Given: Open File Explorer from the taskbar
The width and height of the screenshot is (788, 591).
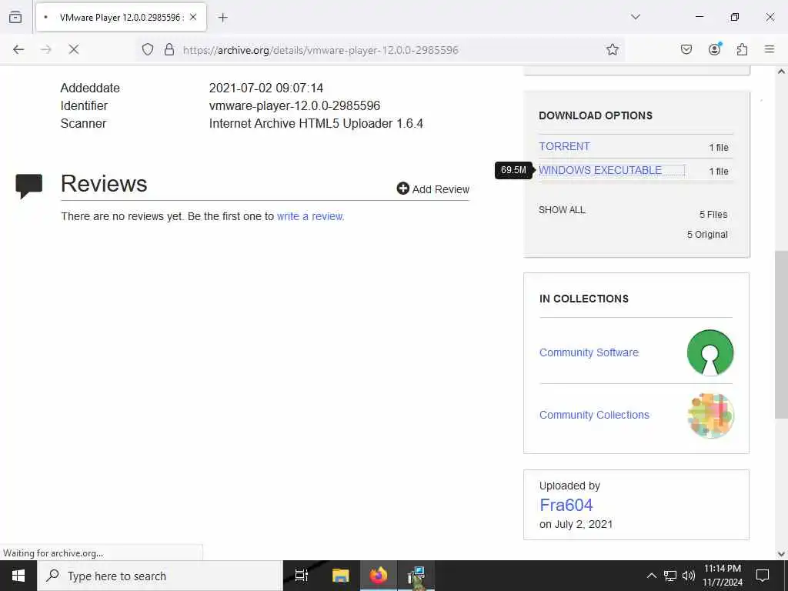Looking at the screenshot, I should pos(340,576).
